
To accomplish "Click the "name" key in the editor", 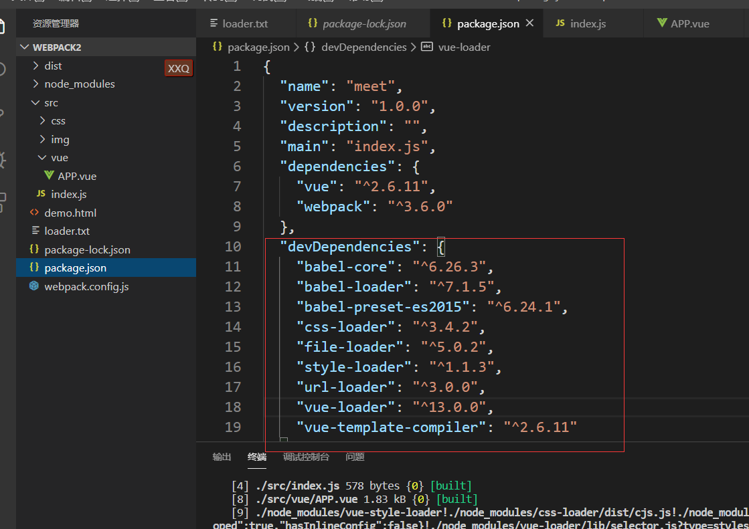I will pyautogui.click(x=305, y=86).
